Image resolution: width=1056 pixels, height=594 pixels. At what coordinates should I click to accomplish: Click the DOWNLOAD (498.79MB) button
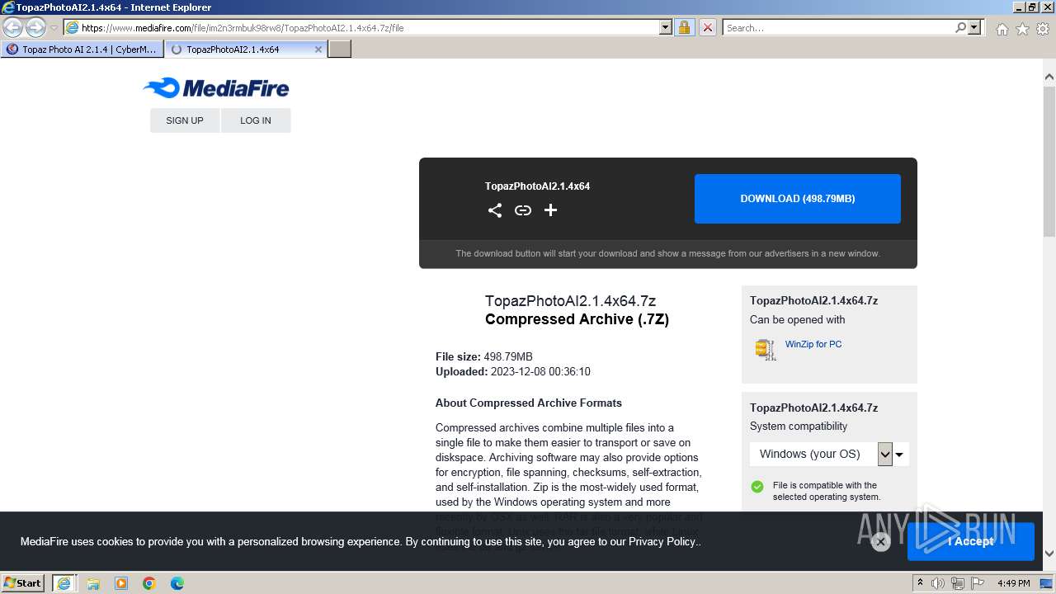798,199
